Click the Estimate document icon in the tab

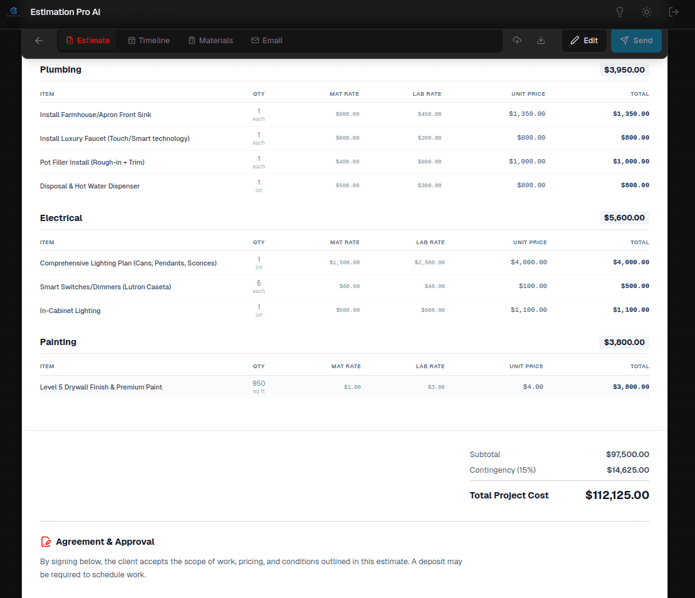click(69, 40)
